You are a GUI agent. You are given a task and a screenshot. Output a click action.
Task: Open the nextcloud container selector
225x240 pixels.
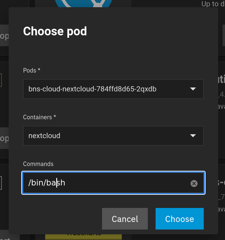point(113,136)
